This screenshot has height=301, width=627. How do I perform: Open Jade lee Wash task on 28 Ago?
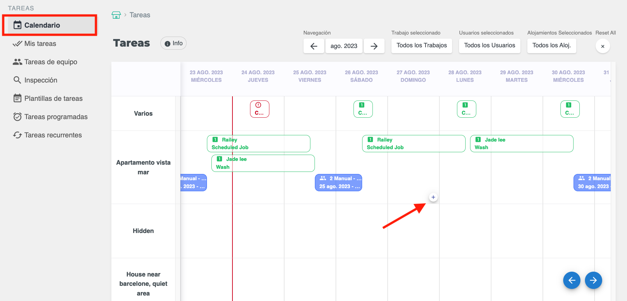coord(521,144)
